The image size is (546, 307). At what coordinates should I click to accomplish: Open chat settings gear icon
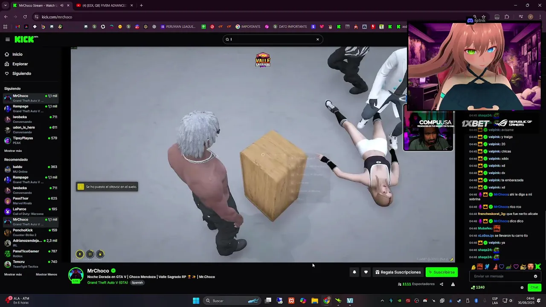pos(522,287)
